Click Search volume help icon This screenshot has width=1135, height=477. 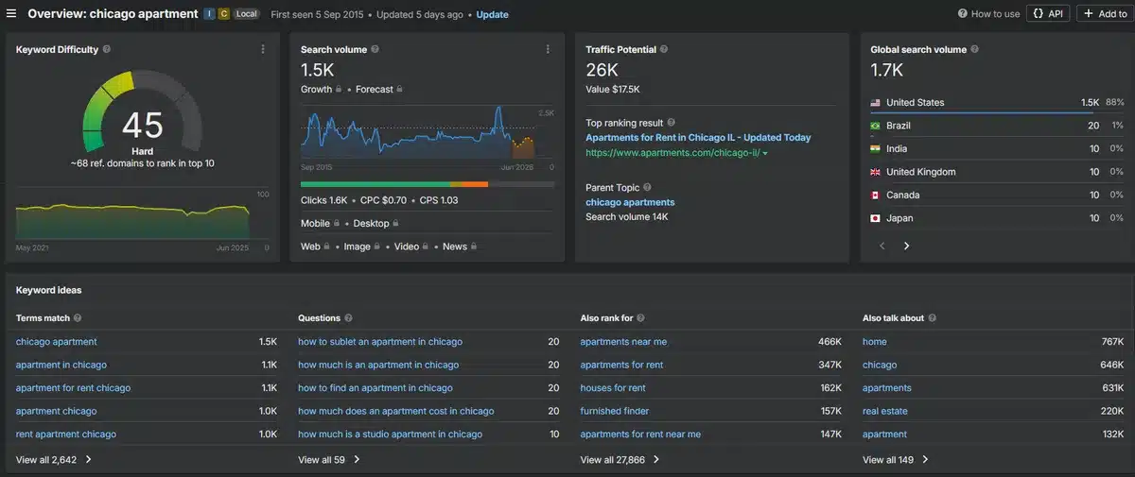(375, 49)
